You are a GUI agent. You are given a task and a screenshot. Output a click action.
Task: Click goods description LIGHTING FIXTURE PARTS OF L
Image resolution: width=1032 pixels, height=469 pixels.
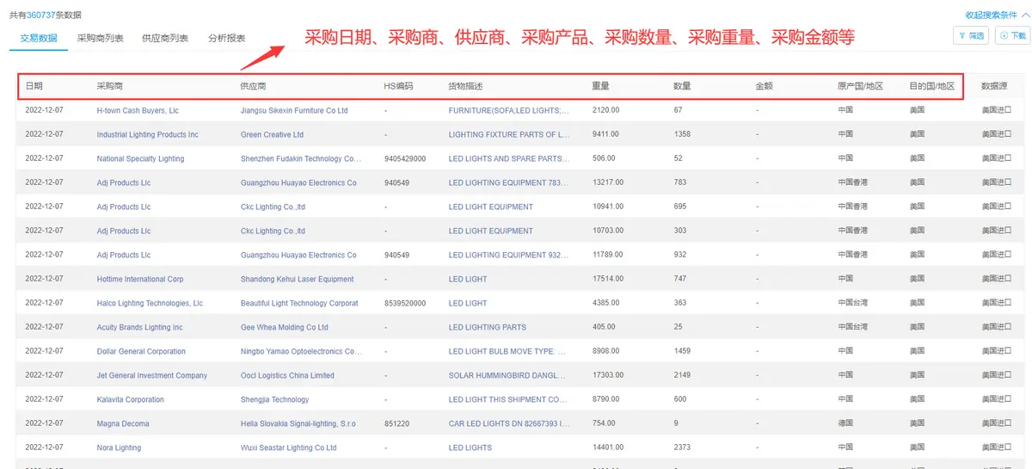pos(509,134)
